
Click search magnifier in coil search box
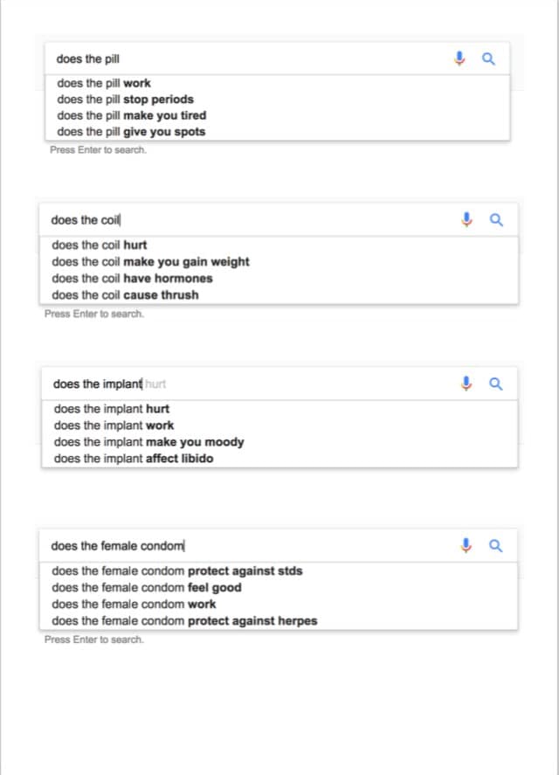(496, 219)
